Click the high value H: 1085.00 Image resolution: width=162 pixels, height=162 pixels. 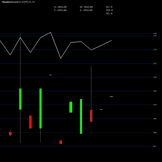86,7
